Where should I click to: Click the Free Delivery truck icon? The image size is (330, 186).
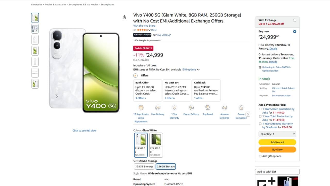tap(158, 107)
